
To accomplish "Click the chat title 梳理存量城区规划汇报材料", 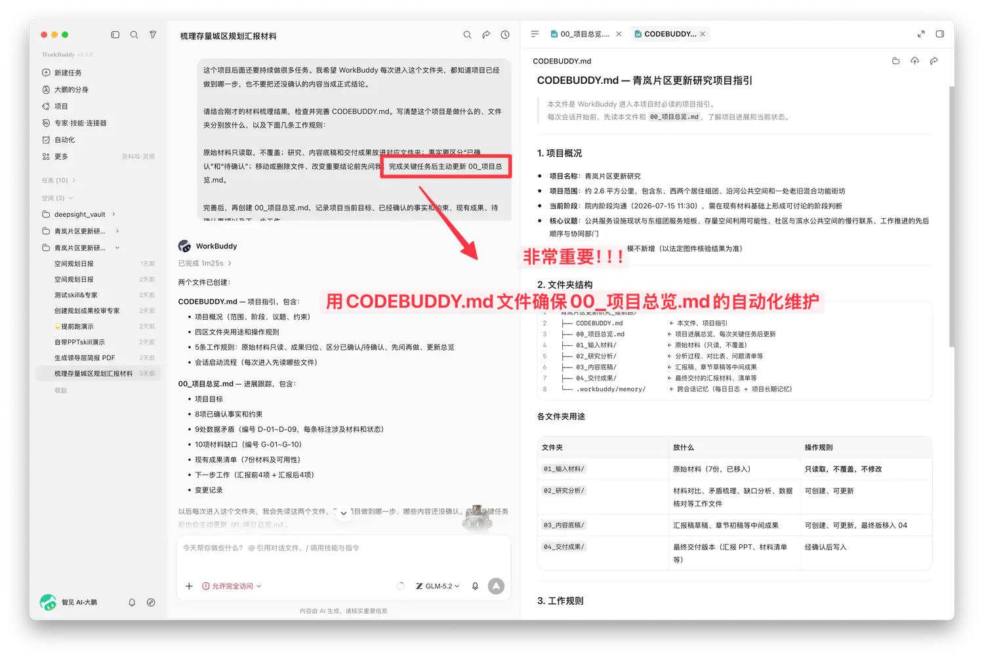I will click(228, 36).
